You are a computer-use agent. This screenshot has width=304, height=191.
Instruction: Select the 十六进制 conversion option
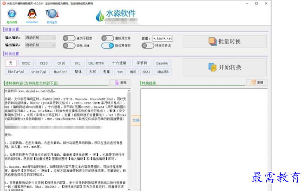tap(119, 63)
